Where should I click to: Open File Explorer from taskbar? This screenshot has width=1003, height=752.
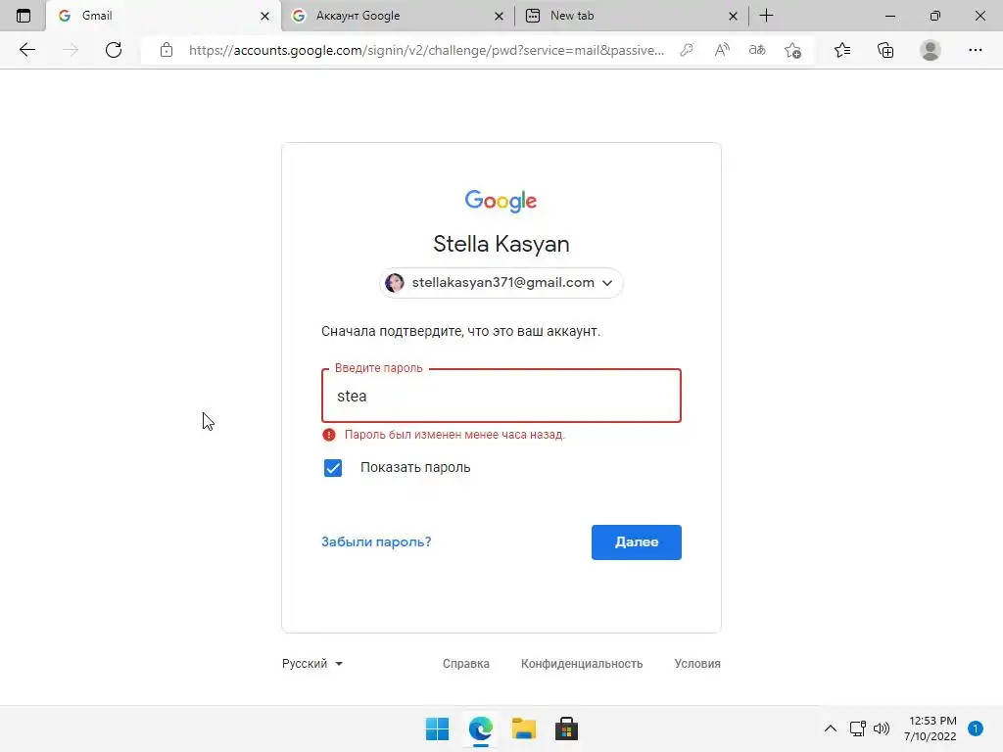(x=523, y=728)
